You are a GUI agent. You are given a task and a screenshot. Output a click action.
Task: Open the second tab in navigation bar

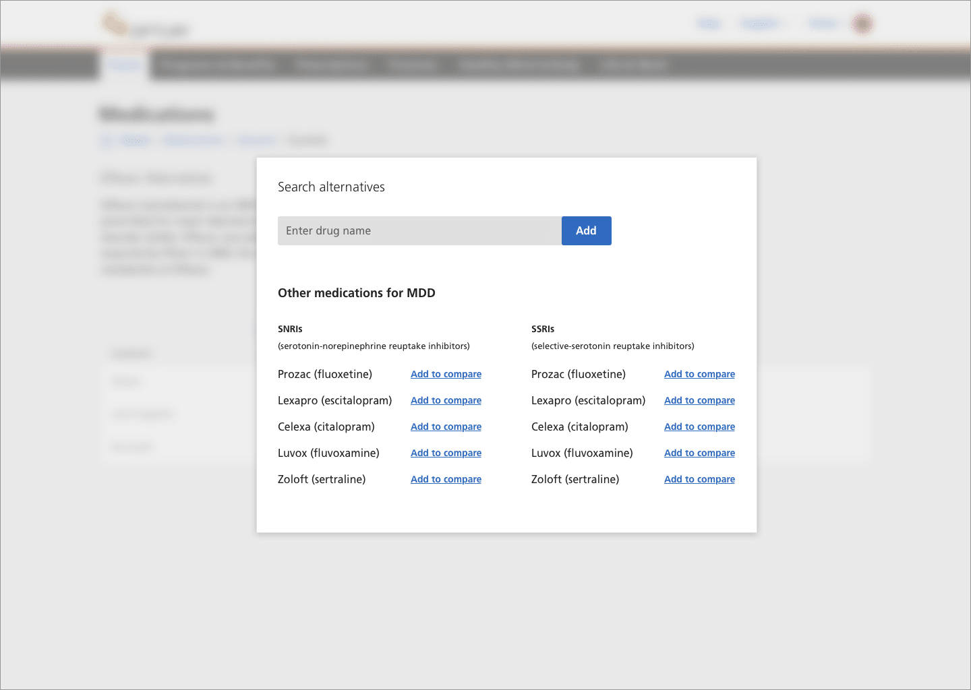pyautogui.click(x=218, y=65)
